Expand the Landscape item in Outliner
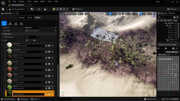The height and width of the screenshot is (101, 180). point(166,40)
